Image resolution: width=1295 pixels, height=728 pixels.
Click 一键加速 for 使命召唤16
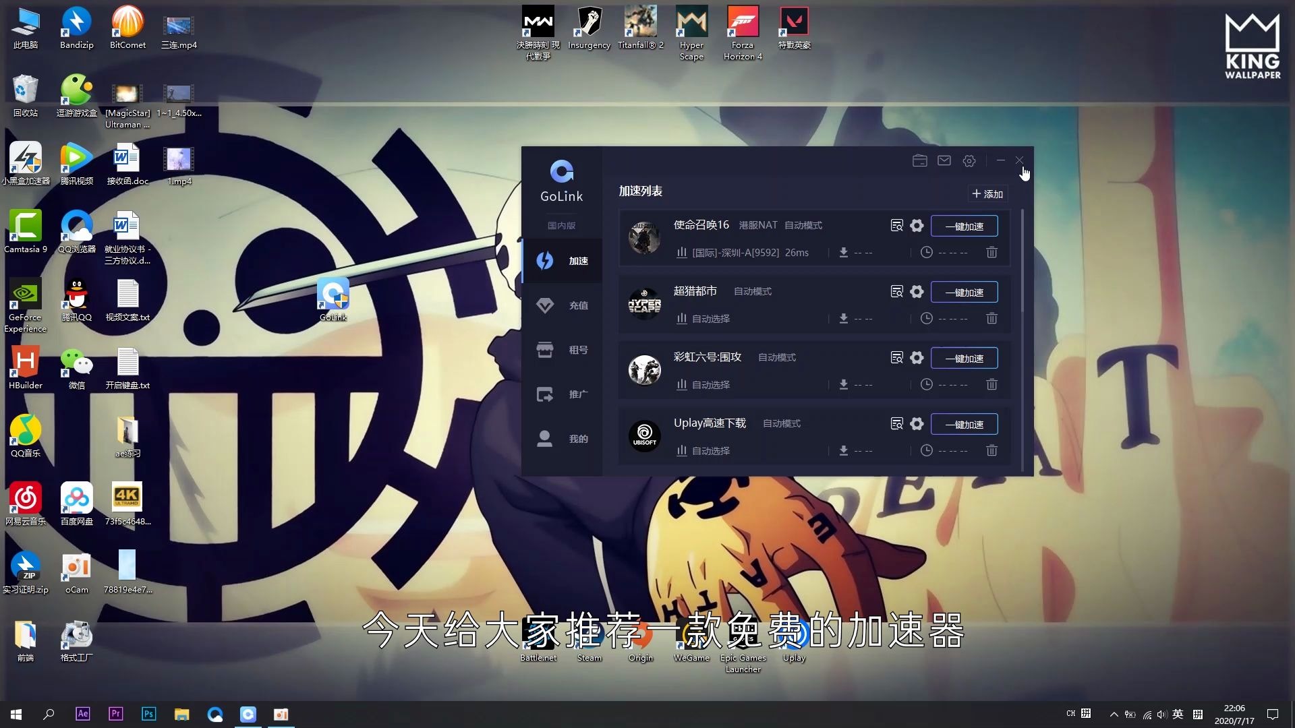(965, 226)
